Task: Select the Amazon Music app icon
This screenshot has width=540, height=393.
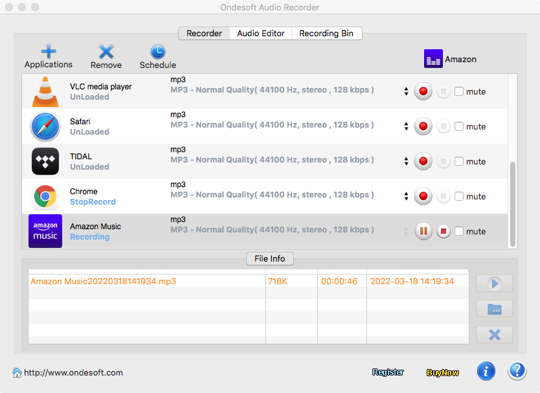Action: coord(45,231)
